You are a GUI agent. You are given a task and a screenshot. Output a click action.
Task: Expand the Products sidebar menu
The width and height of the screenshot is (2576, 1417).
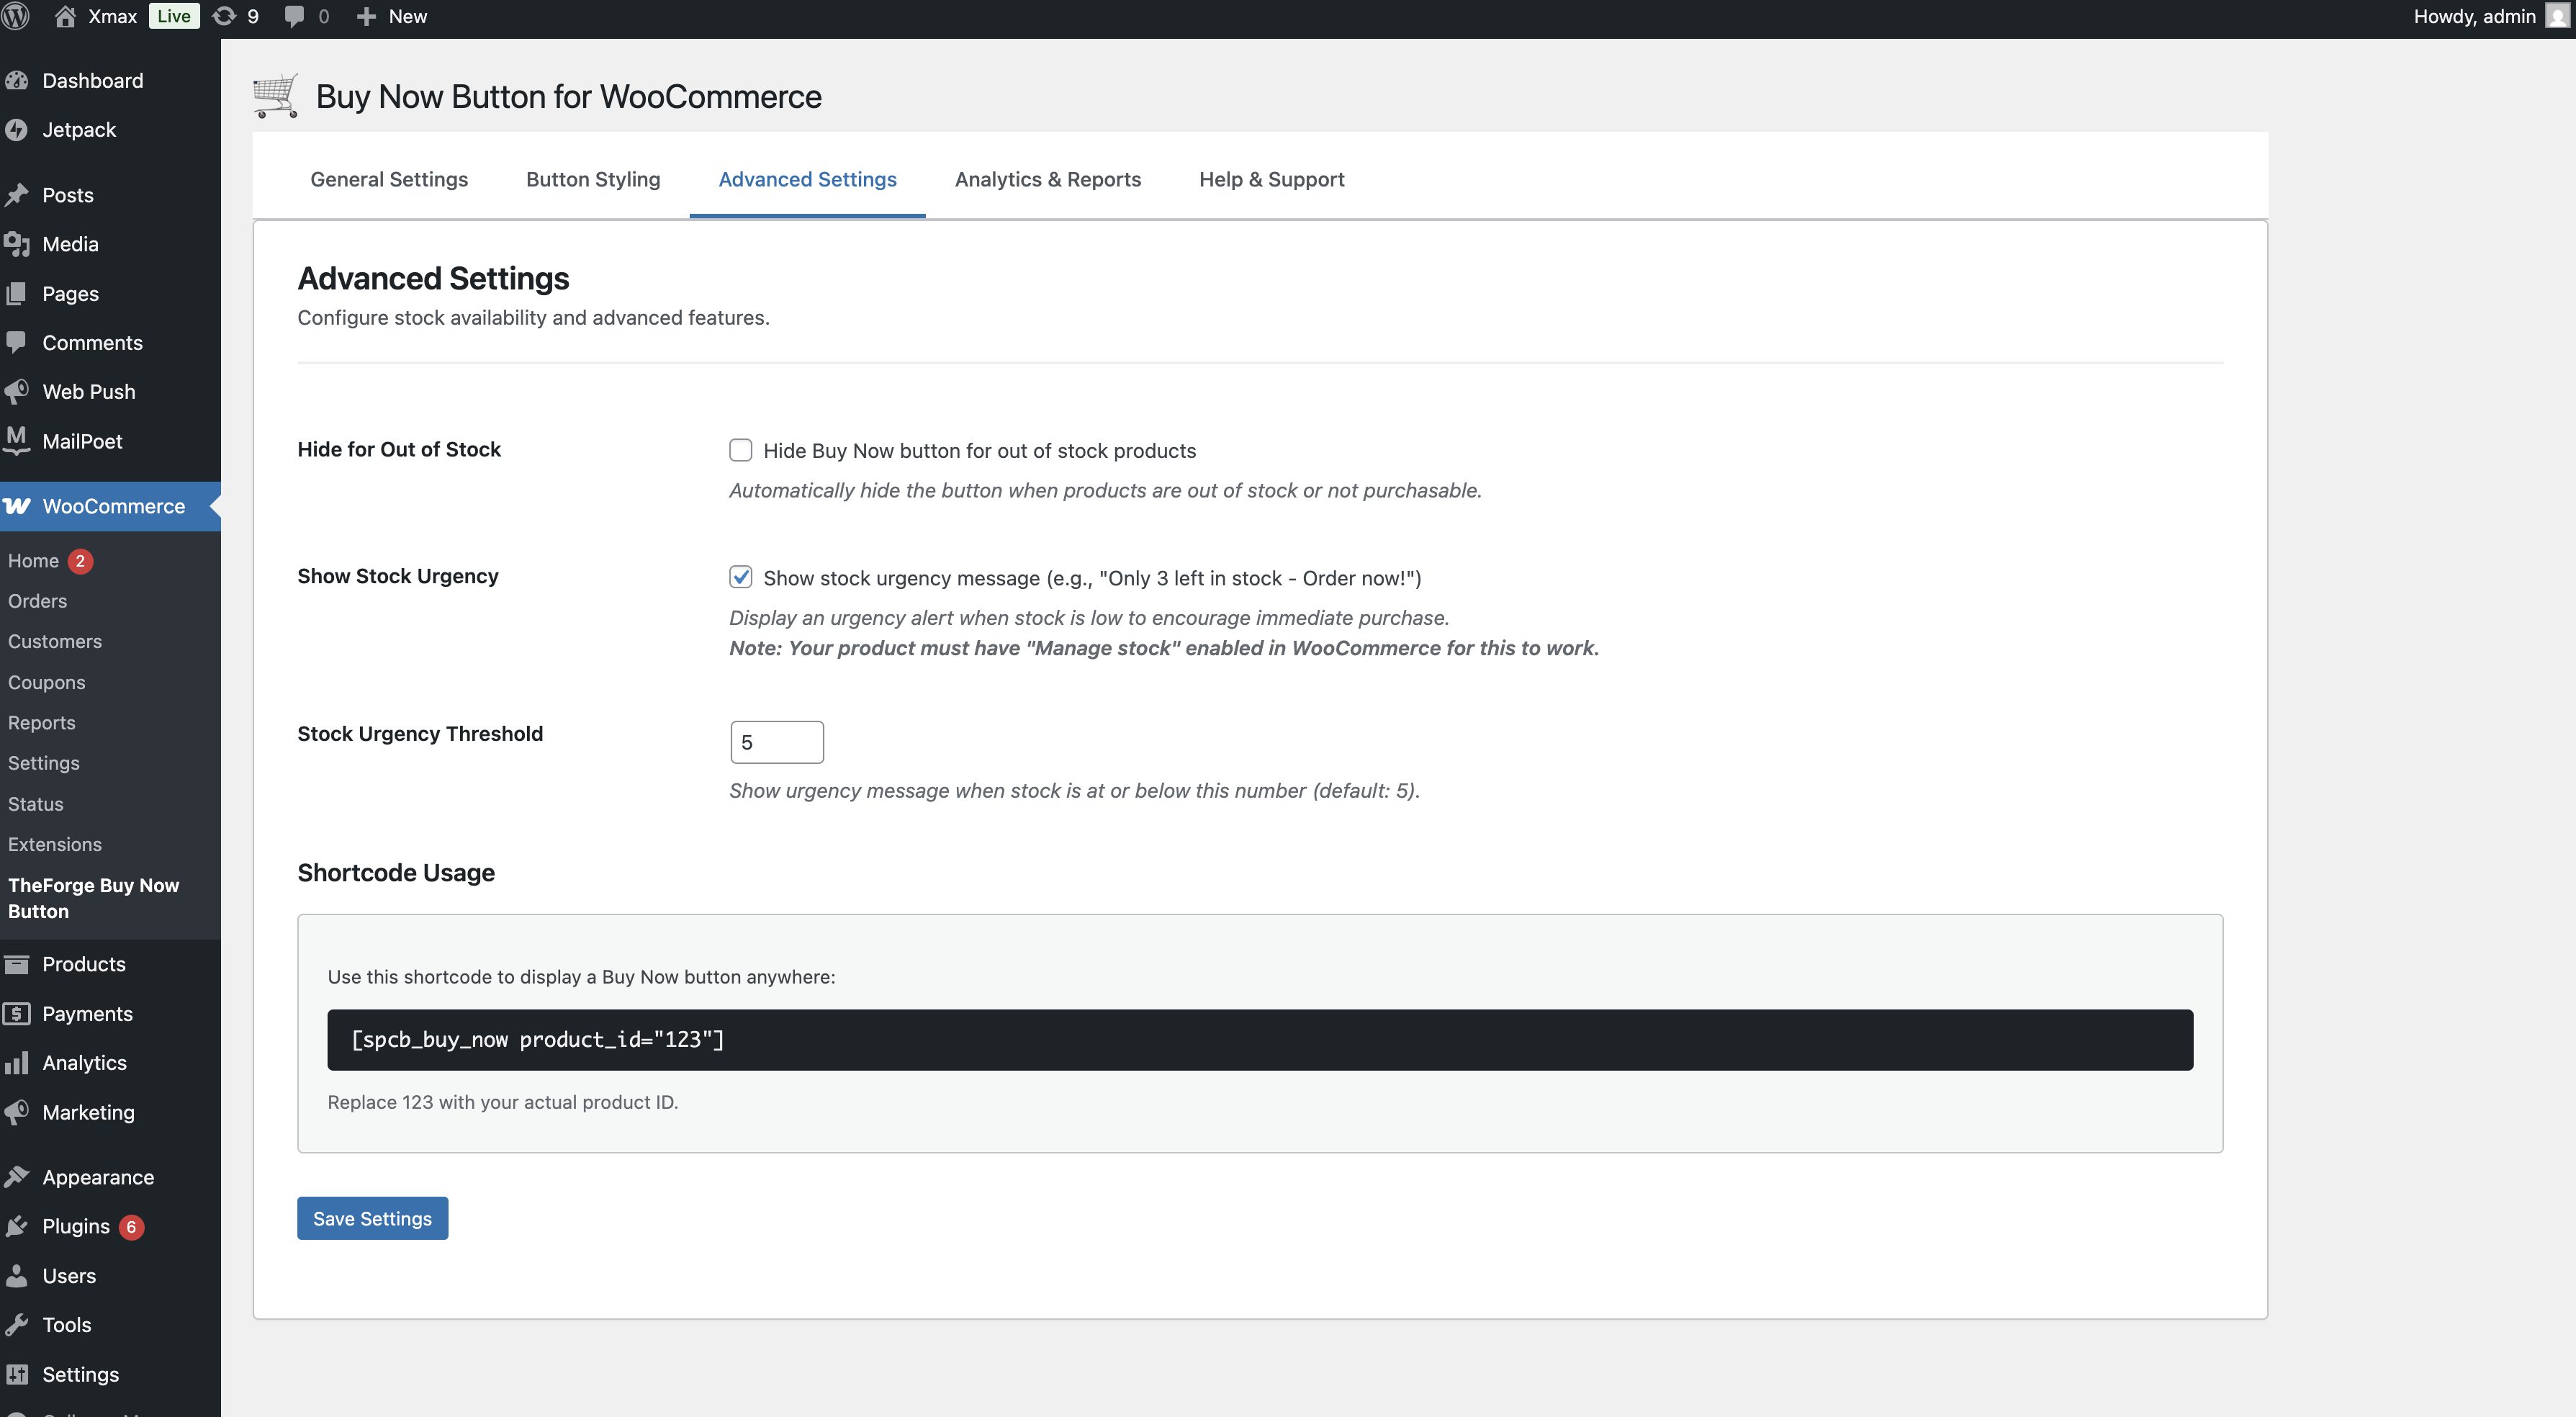tap(84, 964)
